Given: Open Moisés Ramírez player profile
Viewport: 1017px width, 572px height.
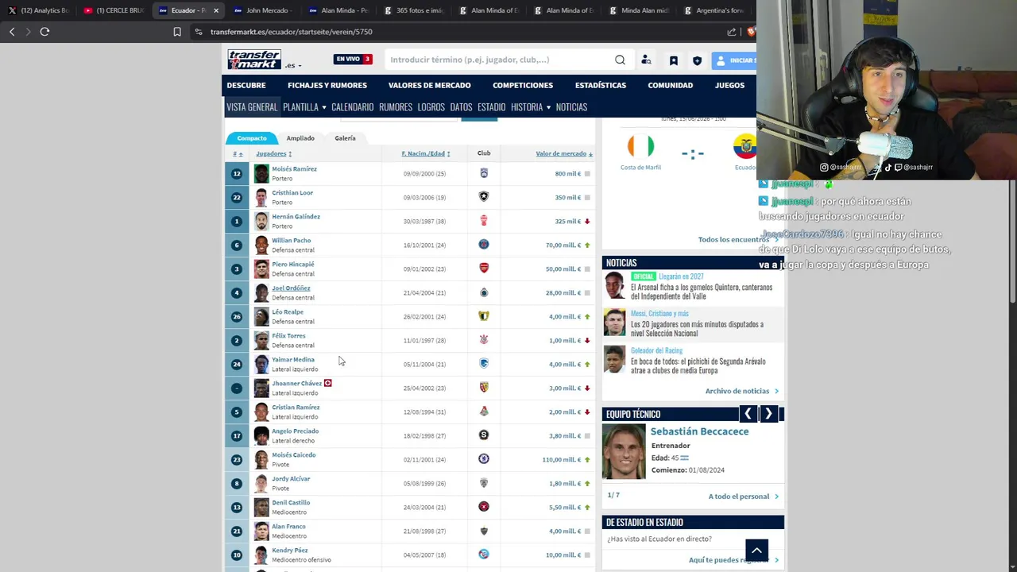Looking at the screenshot, I should tap(294, 169).
